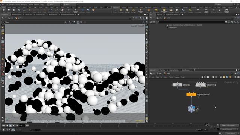The width and height of the screenshot is (240, 135).
Task: Open the Help menu
Action: point(42,4)
